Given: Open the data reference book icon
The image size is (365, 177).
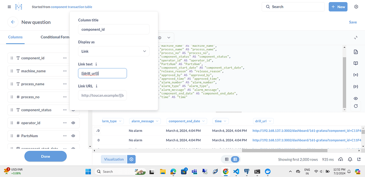Looking at the screenshot, I should pos(355,64).
